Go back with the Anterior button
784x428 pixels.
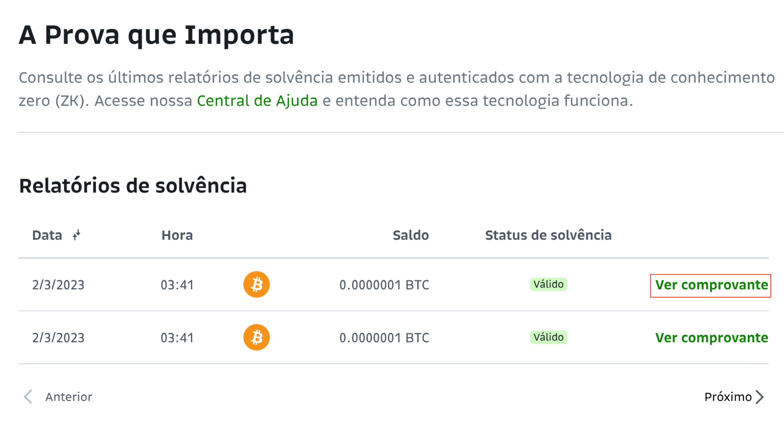58,397
